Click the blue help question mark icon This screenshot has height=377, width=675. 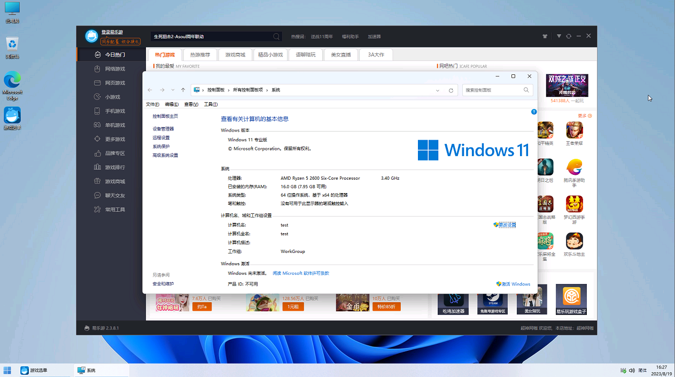(x=533, y=112)
